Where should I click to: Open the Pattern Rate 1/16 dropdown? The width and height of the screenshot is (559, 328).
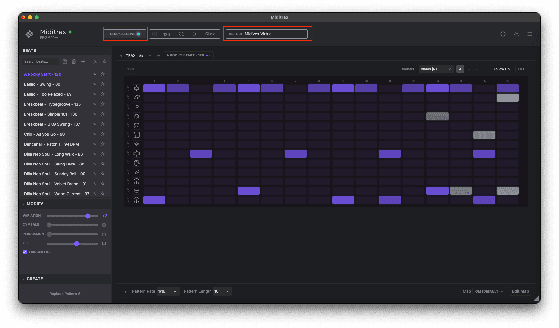tap(168, 291)
